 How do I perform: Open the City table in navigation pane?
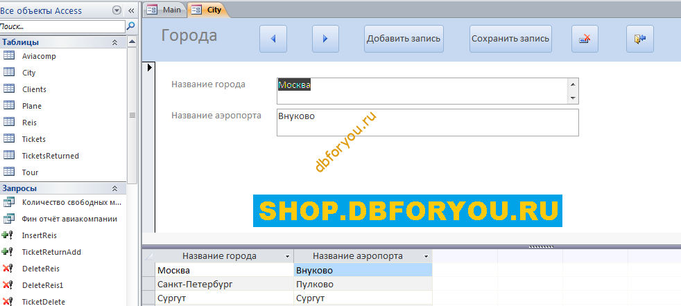pos(28,73)
